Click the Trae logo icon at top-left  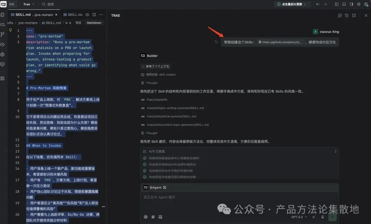3,4
